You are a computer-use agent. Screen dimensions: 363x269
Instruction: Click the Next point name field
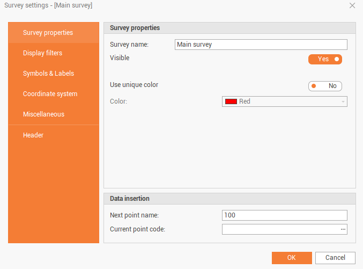coord(284,215)
